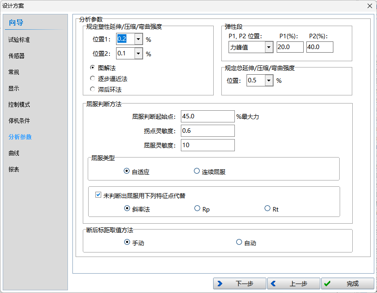Click the back arrow icon on 上一步 button
Viewport: 377px width, 293px height.
(x=273, y=284)
